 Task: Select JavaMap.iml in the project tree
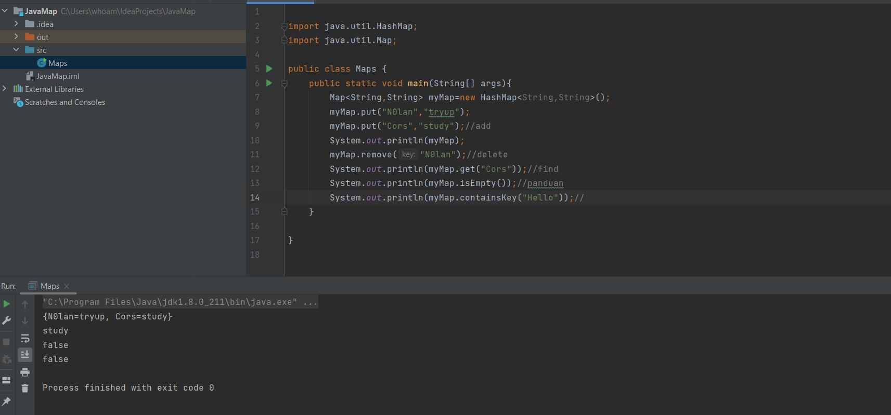pyautogui.click(x=58, y=76)
